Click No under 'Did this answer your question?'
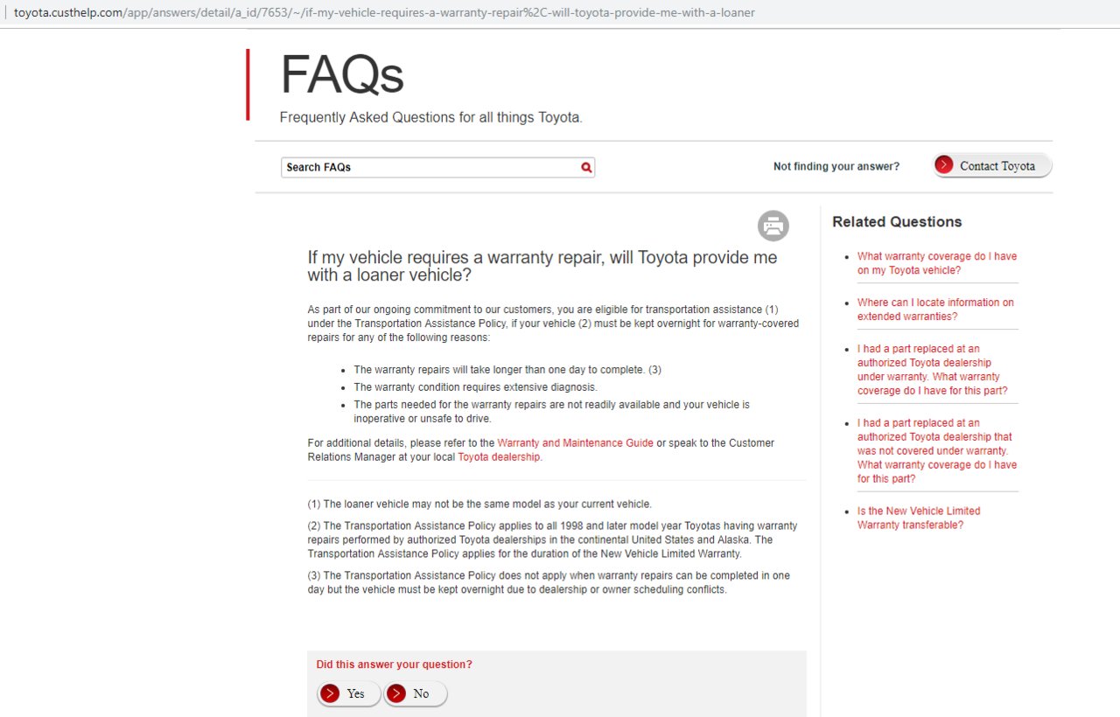 416,693
